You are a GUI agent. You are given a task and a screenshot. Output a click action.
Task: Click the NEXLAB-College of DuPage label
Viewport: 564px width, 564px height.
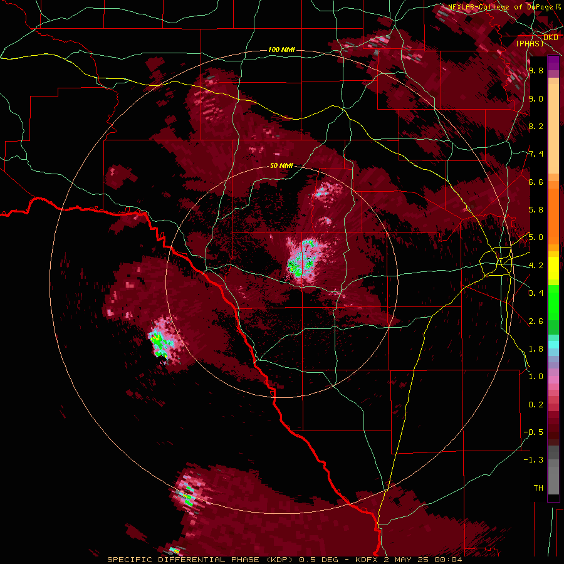point(501,7)
